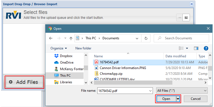This screenshot has width=214, height=107.
Task: Click the document icon in address bar
Action: 78,38
